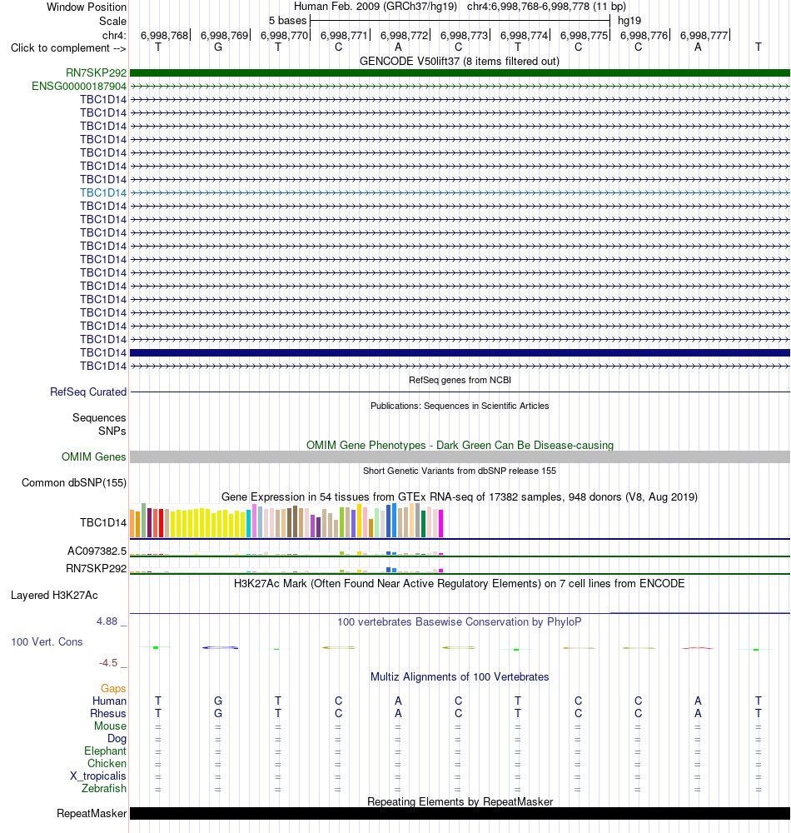Click the light-blue highlighted TBC1D14 label
Image resolution: width=791 pixels, height=833 pixels.
coord(103,193)
